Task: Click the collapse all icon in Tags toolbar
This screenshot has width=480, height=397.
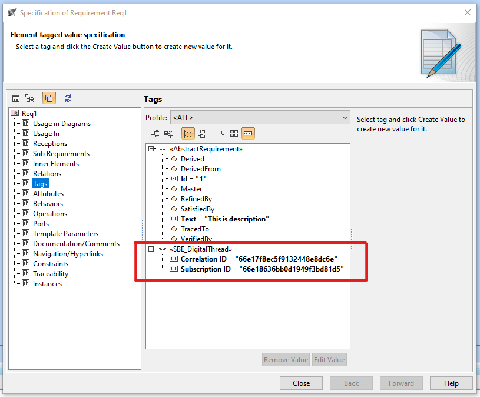Action: (168, 134)
